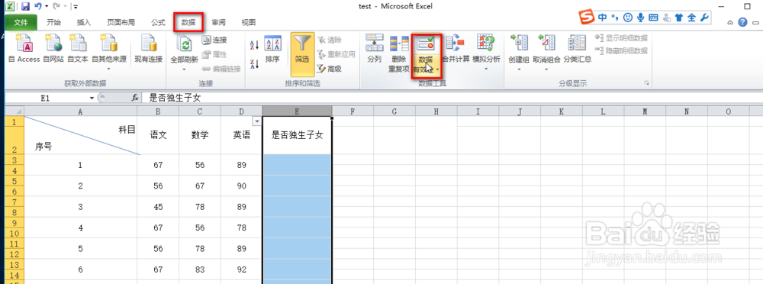Switch to the 开始 Home tab
This screenshot has height=284, width=763.
point(53,22)
